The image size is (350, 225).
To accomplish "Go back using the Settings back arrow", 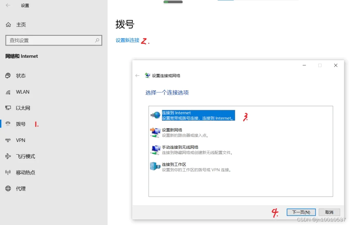I will pyautogui.click(x=8, y=5).
